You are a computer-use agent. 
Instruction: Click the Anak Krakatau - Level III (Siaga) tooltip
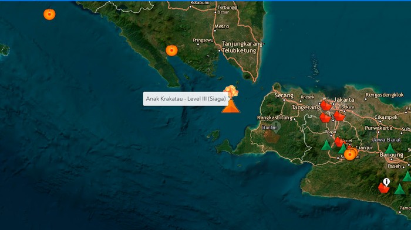tap(186, 99)
